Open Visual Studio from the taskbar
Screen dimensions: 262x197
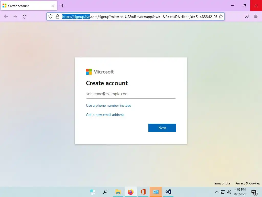pyautogui.click(x=168, y=192)
